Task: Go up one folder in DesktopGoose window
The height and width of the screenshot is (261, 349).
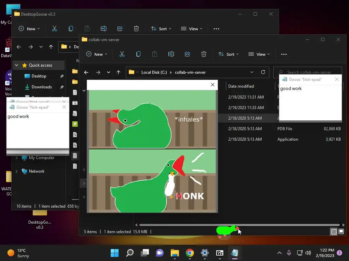Action: pyautogui.click(x=51, y=47)
